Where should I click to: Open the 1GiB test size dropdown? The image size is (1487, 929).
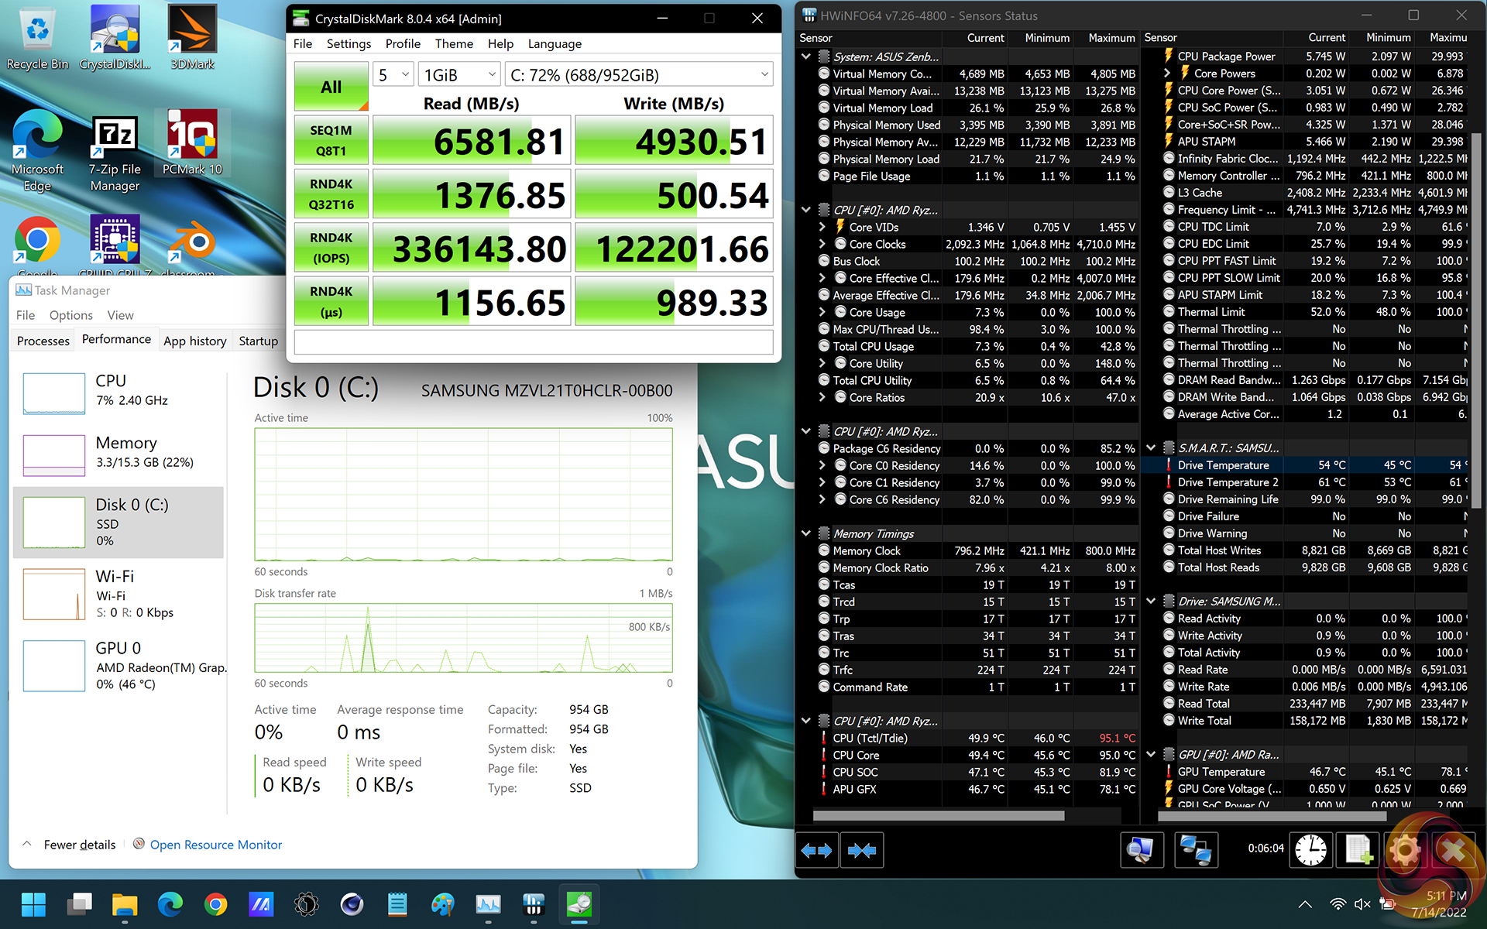459,75
